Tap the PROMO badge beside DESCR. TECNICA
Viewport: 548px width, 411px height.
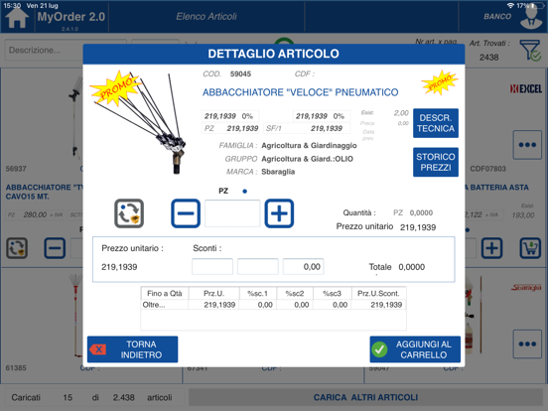coord(440,82)
